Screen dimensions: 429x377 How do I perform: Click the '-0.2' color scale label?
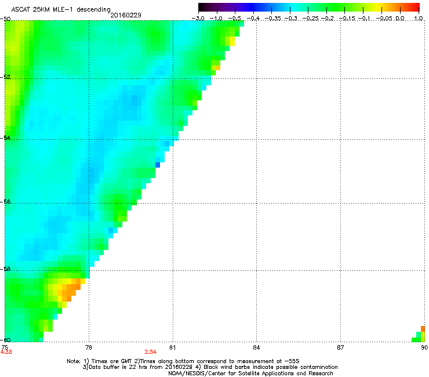[x=328, y=19]
